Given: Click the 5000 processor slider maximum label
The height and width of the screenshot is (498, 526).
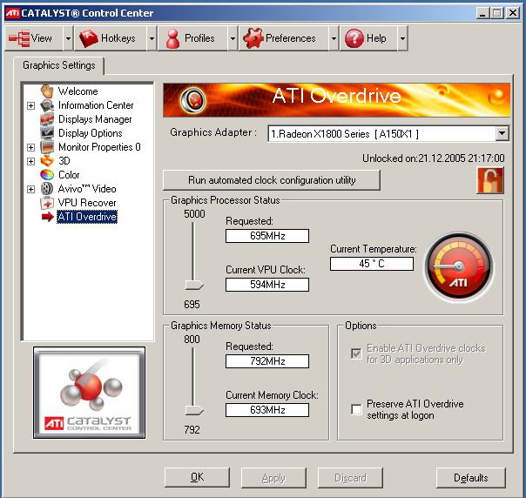Looking at the screenshot, I should coord(194,214).
